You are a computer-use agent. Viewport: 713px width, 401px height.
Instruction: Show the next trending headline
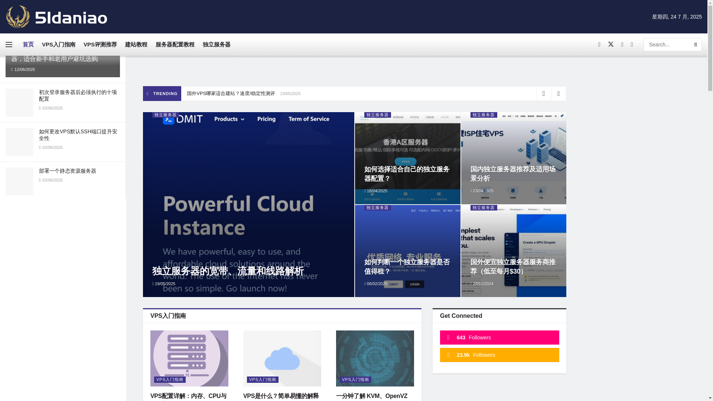pyautogui.click(x=558, y=94)
